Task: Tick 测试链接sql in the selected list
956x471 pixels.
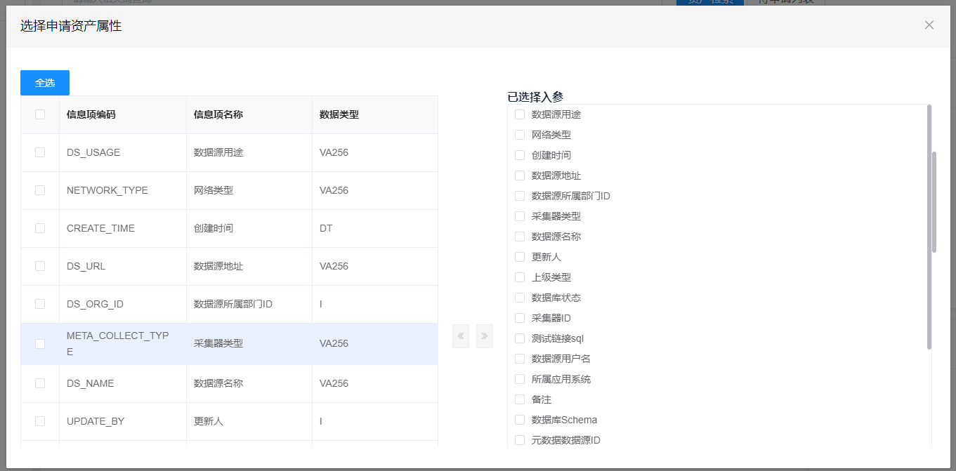Action: pyautogui.click(x=520, y=338)
